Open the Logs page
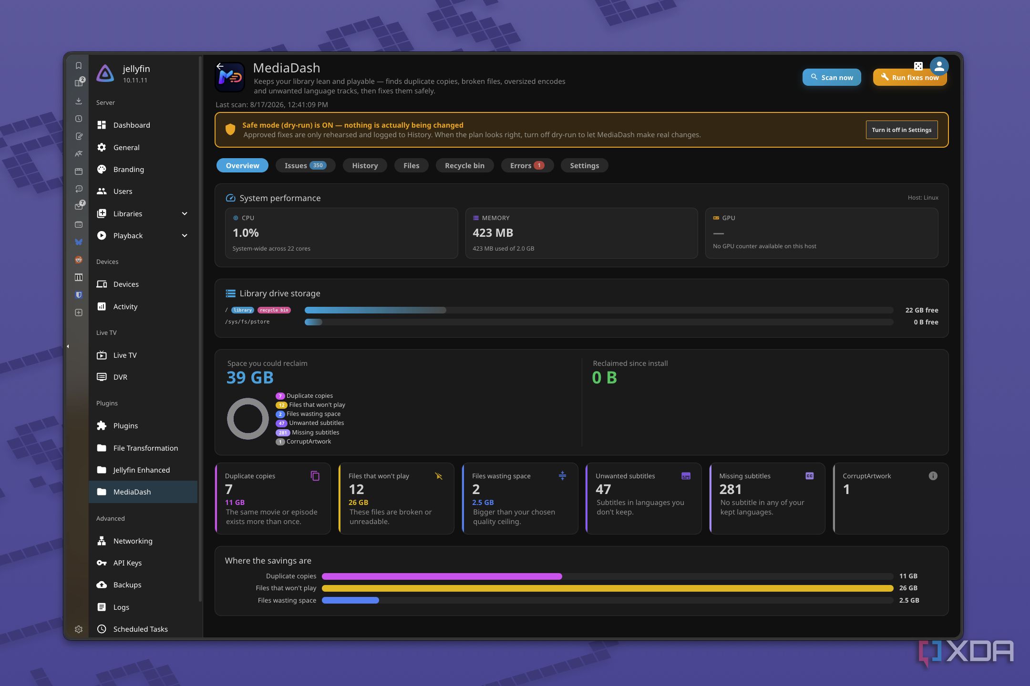Screen dimensions: 1030x686 [x=143, y=607]
